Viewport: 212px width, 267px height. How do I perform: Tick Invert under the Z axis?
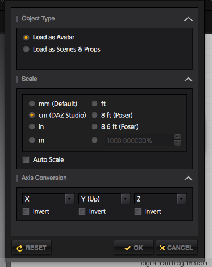(138, 211)
